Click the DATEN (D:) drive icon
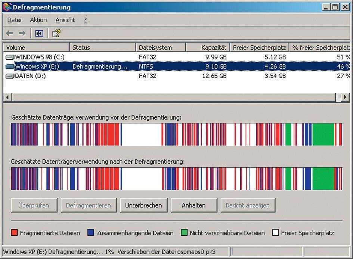The image size is (353, 259). coord(10,76)
